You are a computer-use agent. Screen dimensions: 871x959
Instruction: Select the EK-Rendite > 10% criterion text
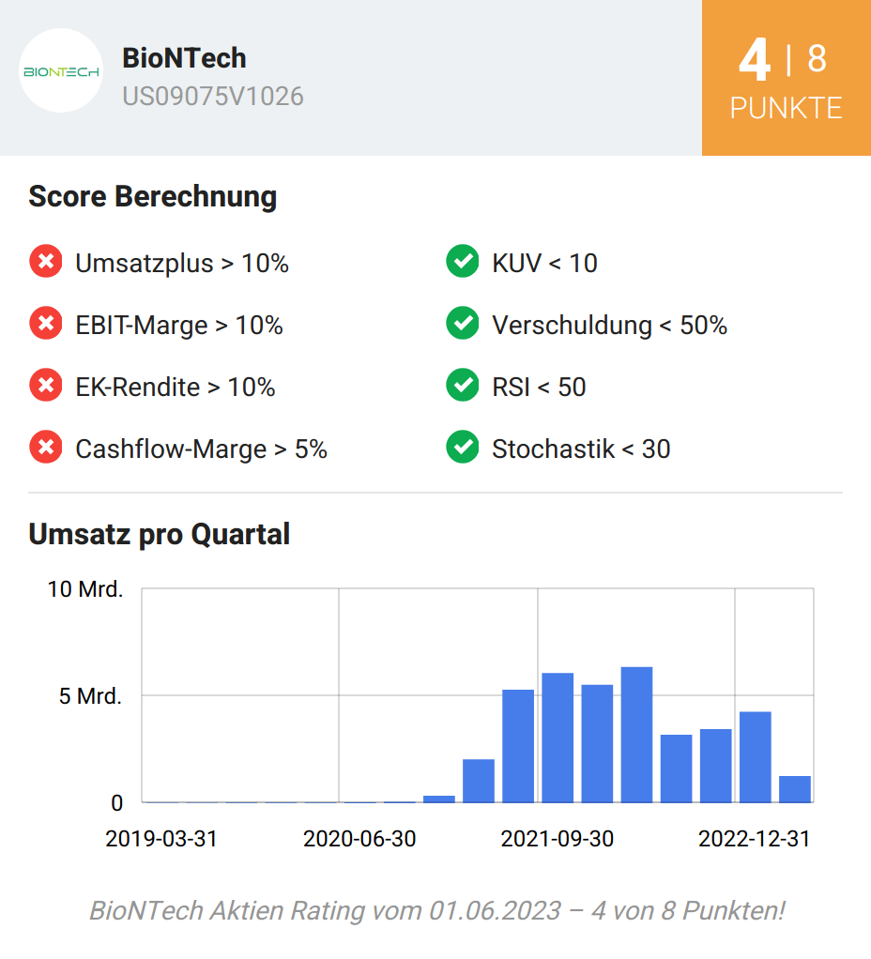pos(175,388)
